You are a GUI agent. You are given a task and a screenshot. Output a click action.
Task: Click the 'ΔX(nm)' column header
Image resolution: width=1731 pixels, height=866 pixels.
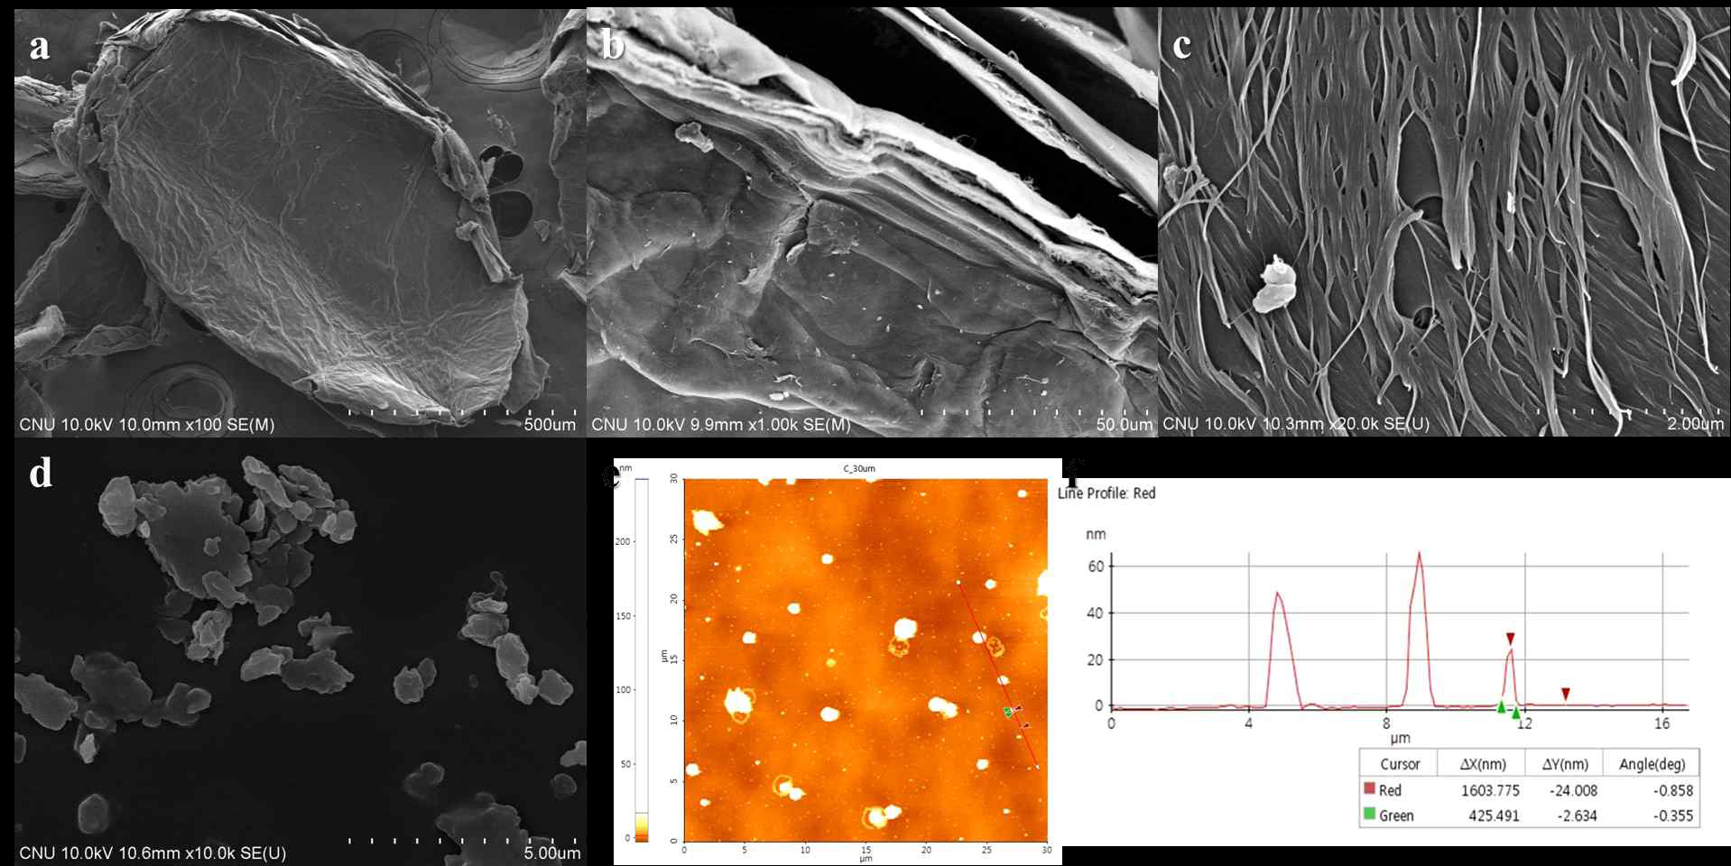(1483, 763)
